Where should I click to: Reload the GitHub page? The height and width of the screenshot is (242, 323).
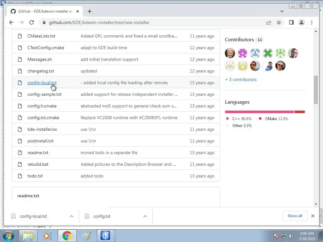(32, 22)
